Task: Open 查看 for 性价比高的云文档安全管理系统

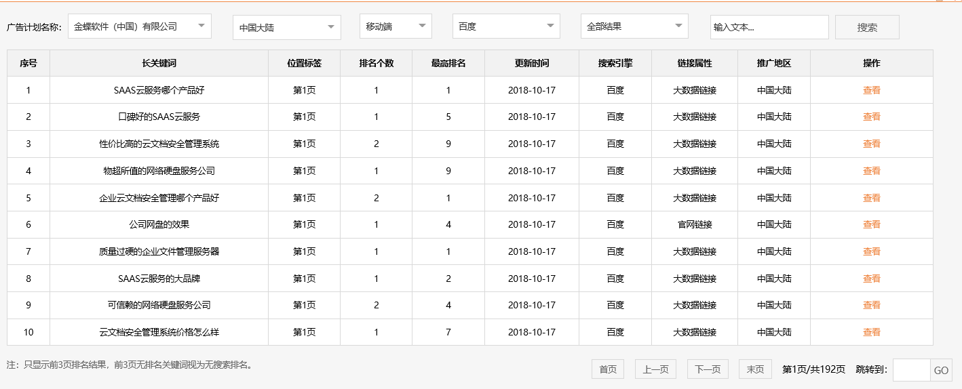Action: point(872,144)
